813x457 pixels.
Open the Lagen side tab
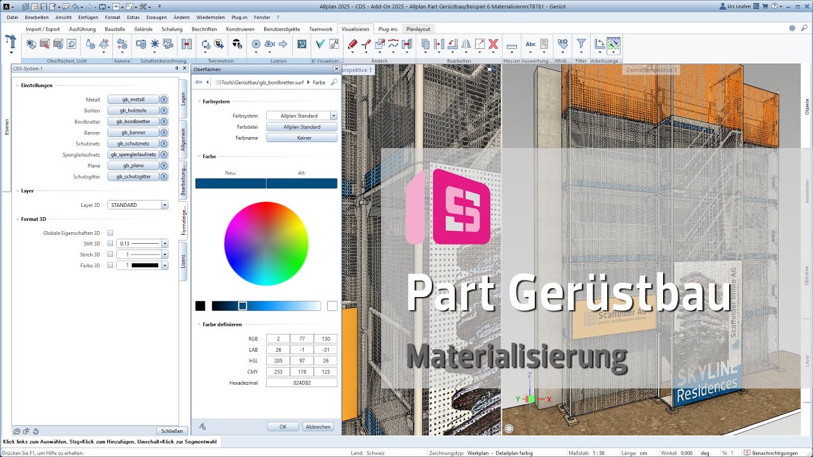click(183, 98)
